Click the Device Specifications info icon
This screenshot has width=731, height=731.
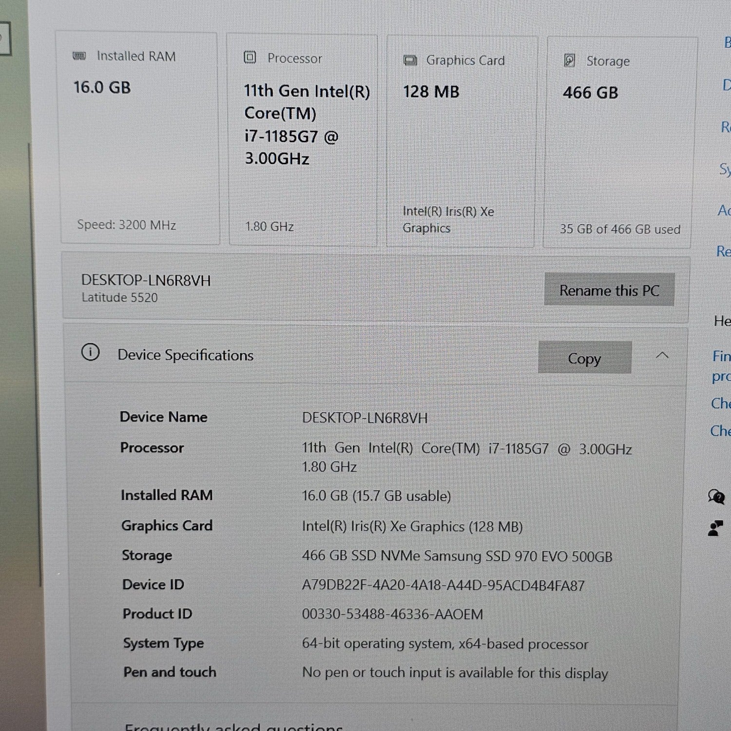[90, 352]
